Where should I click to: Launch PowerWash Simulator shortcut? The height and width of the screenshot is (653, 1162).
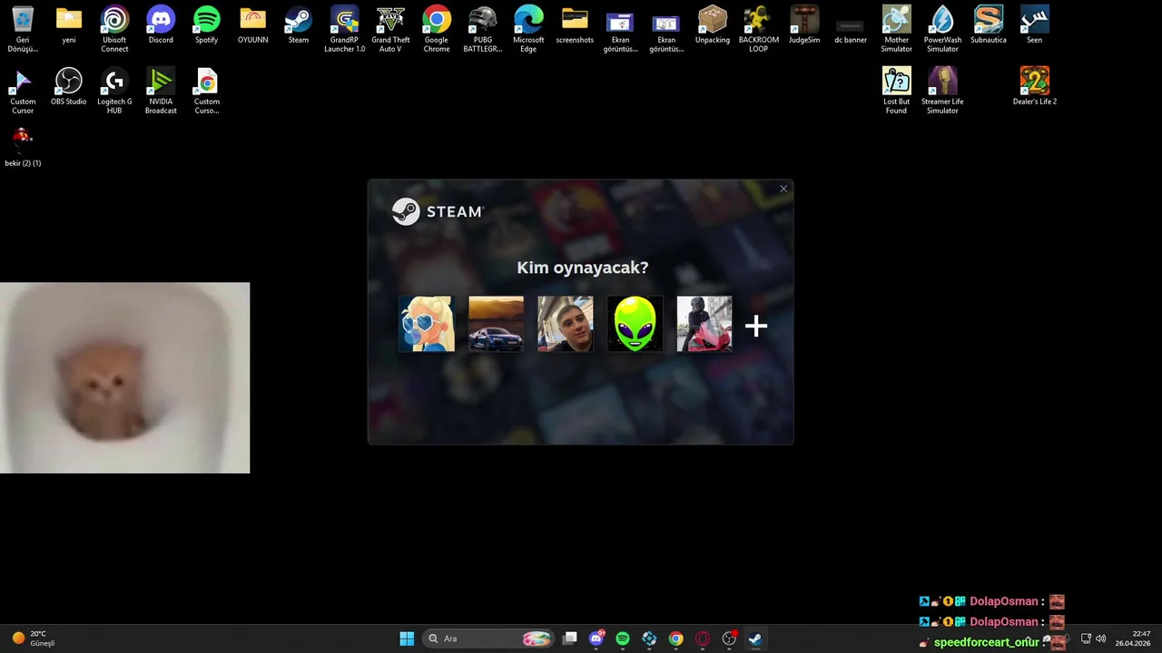click(942, 29)
